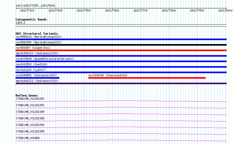The height and width of the screenshot is (144, 234).
Task: Click the blue bar under nsv5554214
Action: tap(121, 39)
